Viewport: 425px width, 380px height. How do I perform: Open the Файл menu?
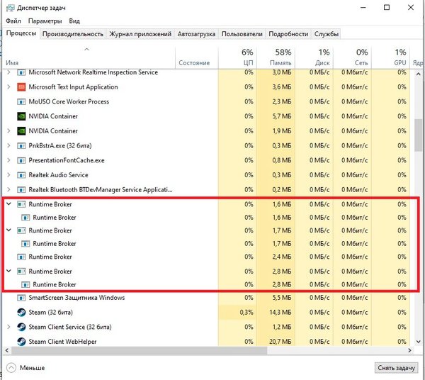13,21
